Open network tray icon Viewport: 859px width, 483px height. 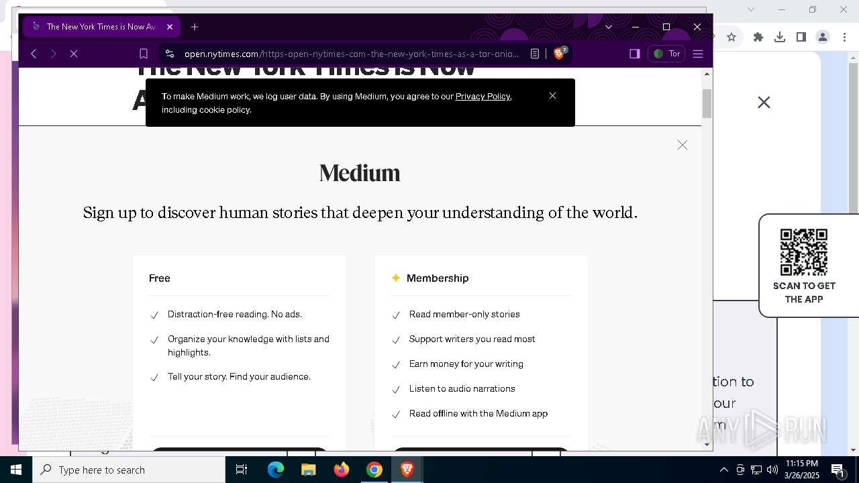tap(756, 470)
